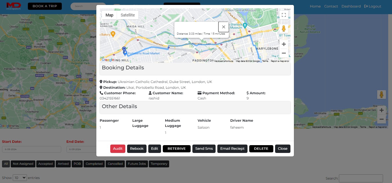
Task: Open Terms link on background map
Action: 363,127
